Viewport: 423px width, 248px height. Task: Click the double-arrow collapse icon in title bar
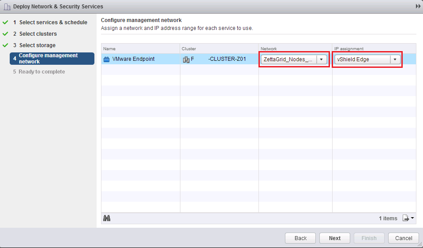click(418, 6)
